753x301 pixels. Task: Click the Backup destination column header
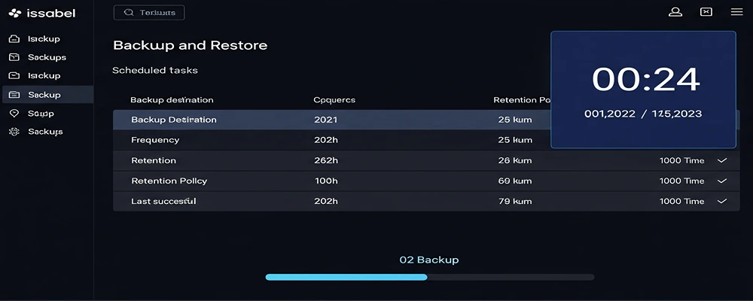click(172, 99)
